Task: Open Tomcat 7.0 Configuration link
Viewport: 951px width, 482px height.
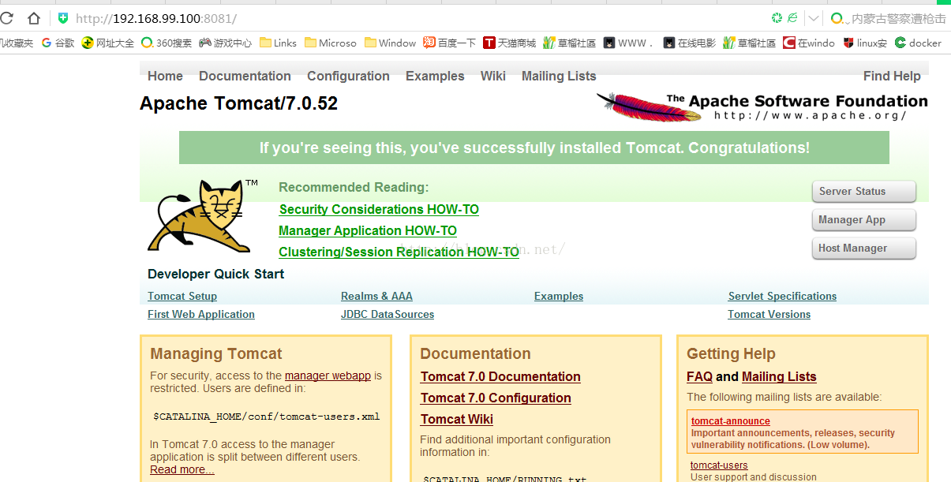Action: pyautogui.click(x=496, y=398)
